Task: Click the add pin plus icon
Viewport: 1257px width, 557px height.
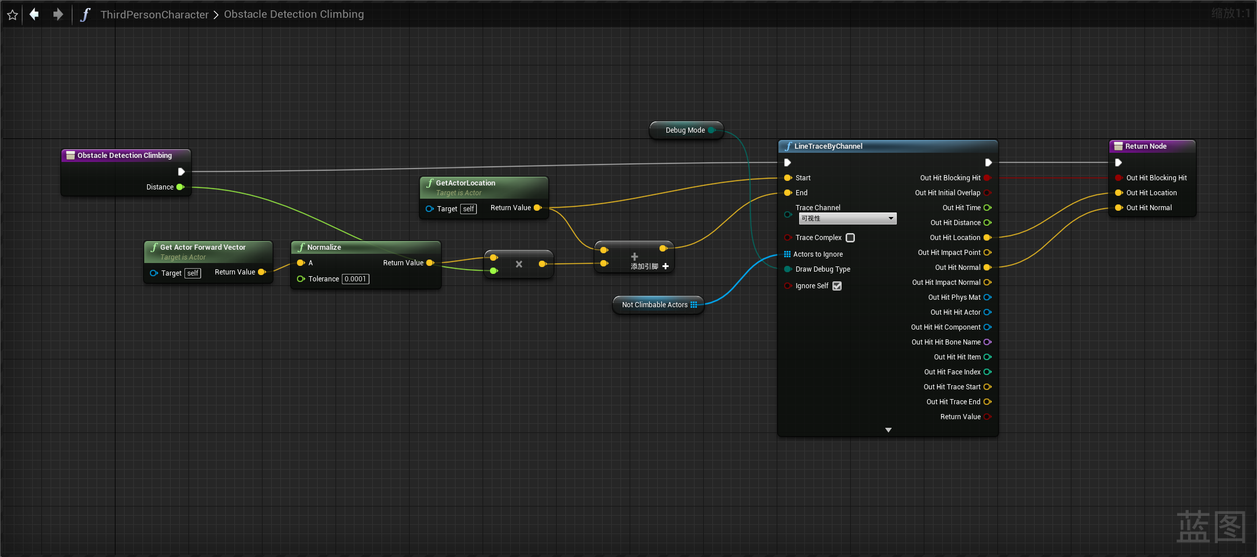Action: pos(665,266)
